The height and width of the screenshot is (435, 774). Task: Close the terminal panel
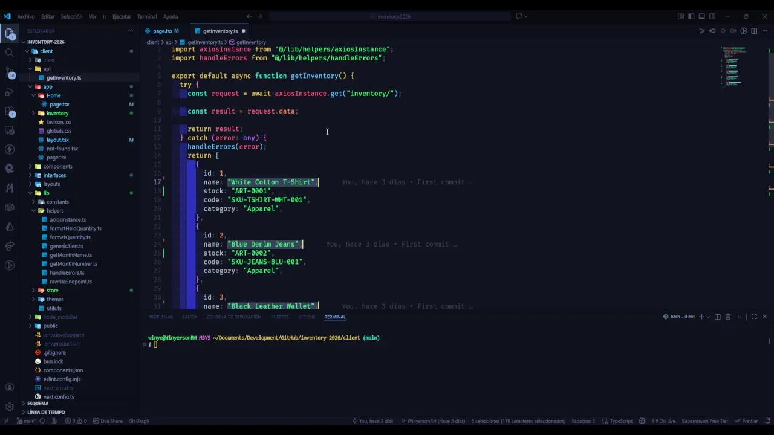[x=764, y=317]
